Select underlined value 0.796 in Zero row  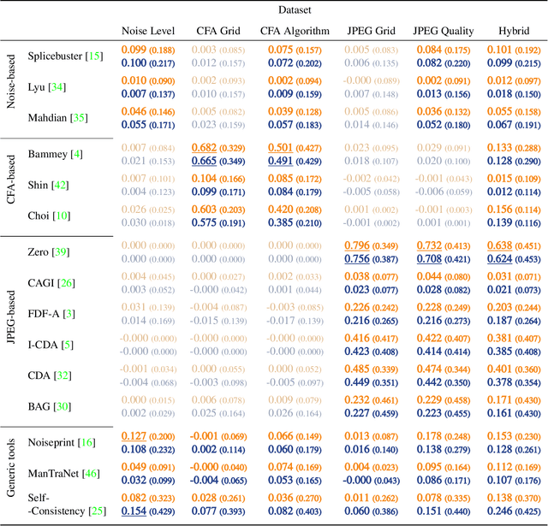[x=357, y=245]
